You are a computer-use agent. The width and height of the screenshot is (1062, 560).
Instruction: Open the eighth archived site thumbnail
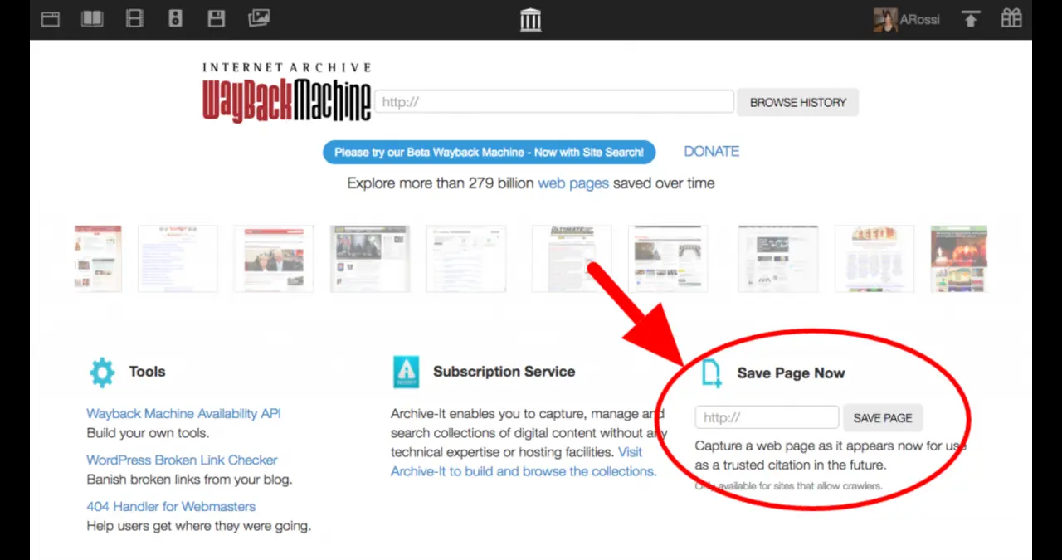pyautogui.click(x=778, y=258)
